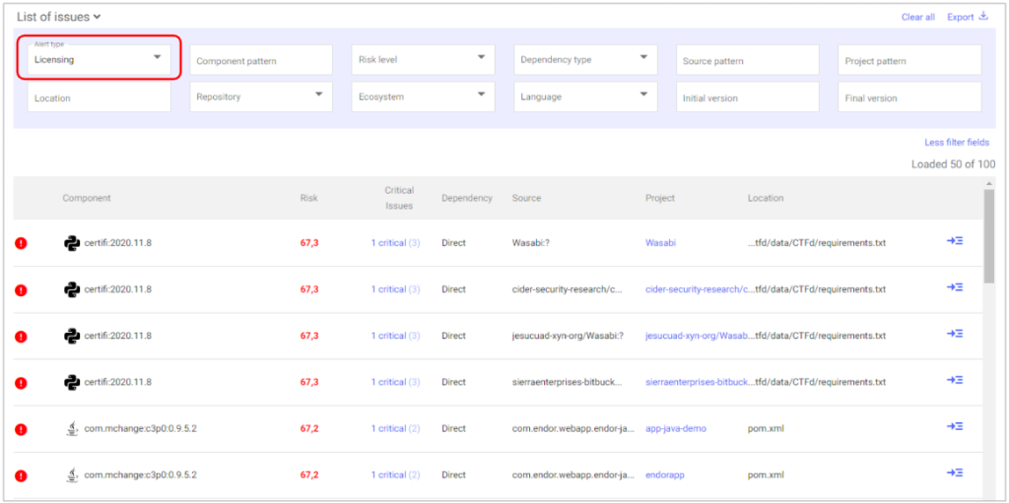The image size is (1009, 503).
Task: Click the Critical Issues column header
Action: 399,198
